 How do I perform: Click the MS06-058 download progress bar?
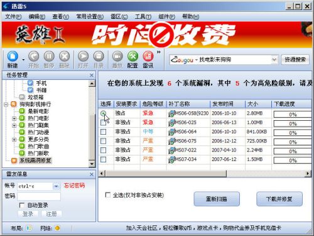293,115
